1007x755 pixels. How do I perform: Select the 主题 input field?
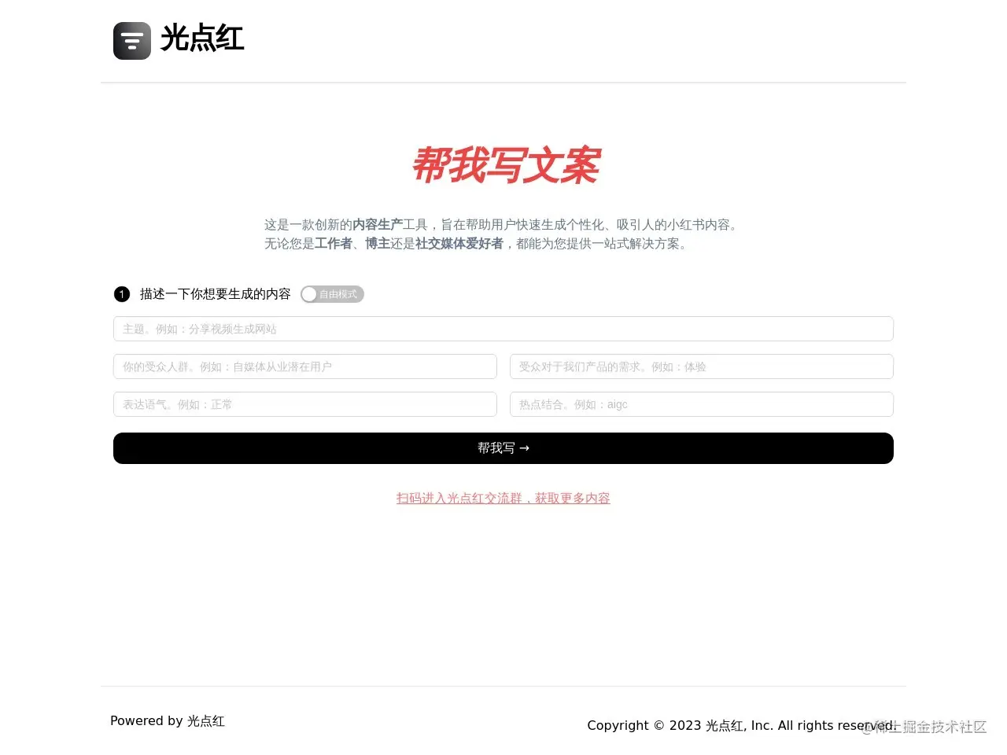pyautogui.click(x=503, y=328)
